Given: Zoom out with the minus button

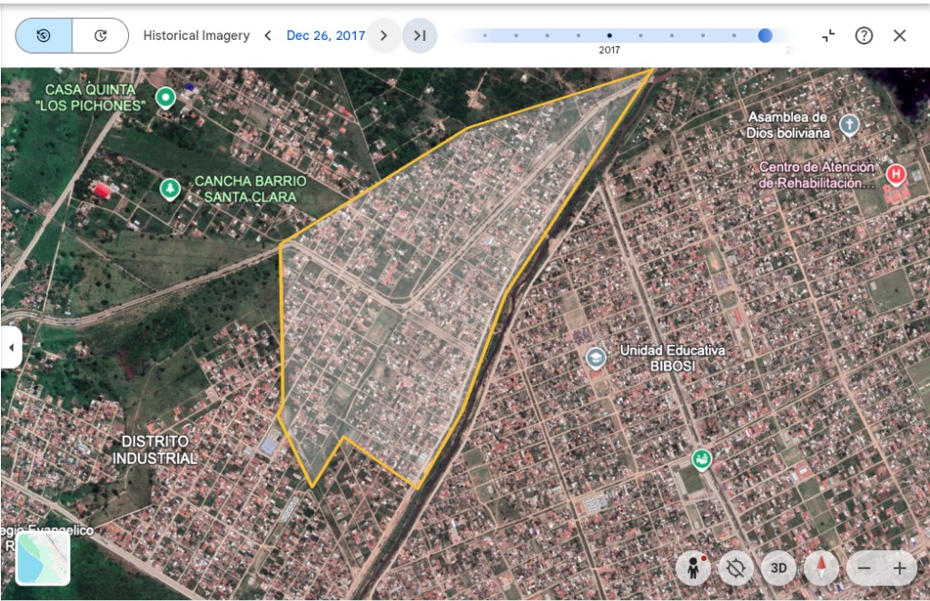Looking at the screenshot, I should tap(864, 568).
